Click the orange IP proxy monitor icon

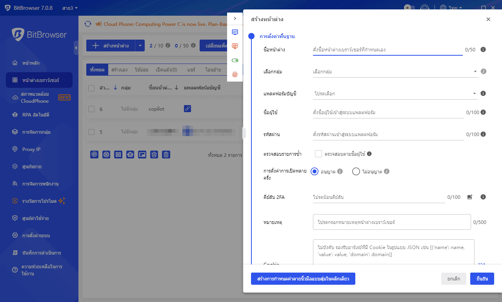tap(235, 46)
